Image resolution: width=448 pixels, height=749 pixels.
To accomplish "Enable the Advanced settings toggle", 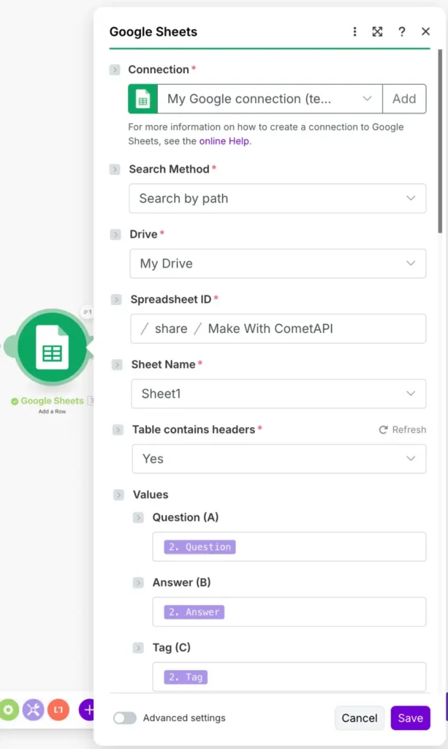I will click(124, 718).
